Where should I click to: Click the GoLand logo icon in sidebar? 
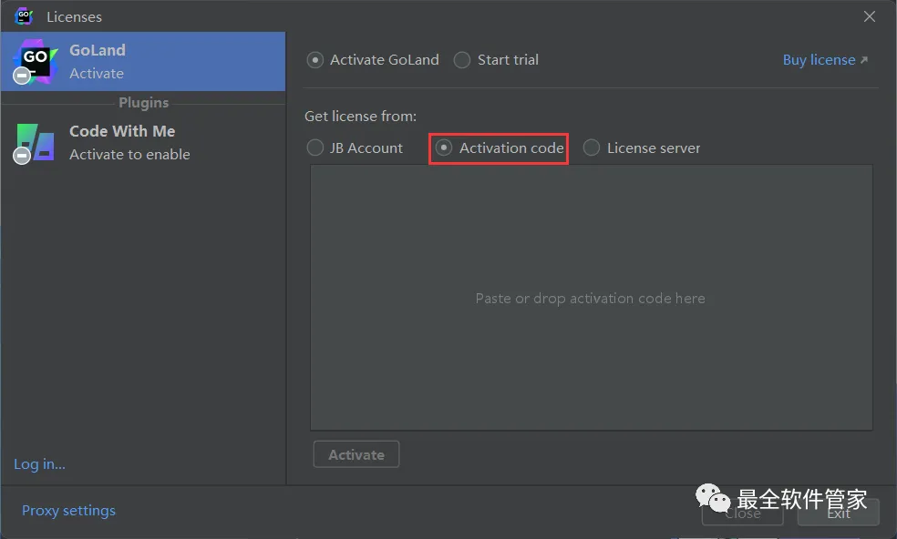pos(35,62)
